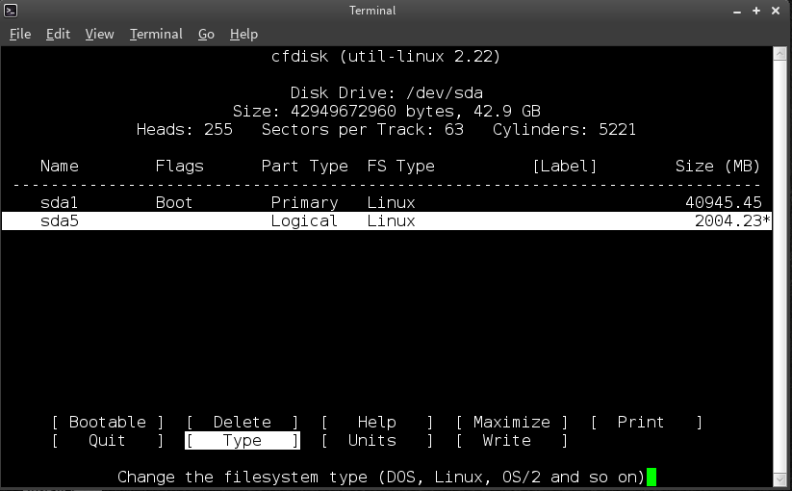Click sda1 size 40945.45
The height and width of the screenshot is (491, 792).
click(724, 202)
